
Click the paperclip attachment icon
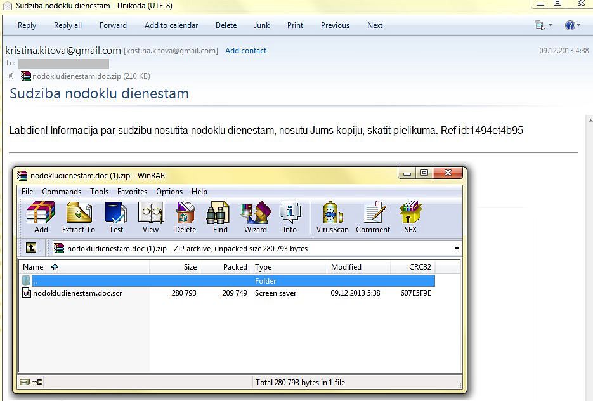tap(11, 76)
